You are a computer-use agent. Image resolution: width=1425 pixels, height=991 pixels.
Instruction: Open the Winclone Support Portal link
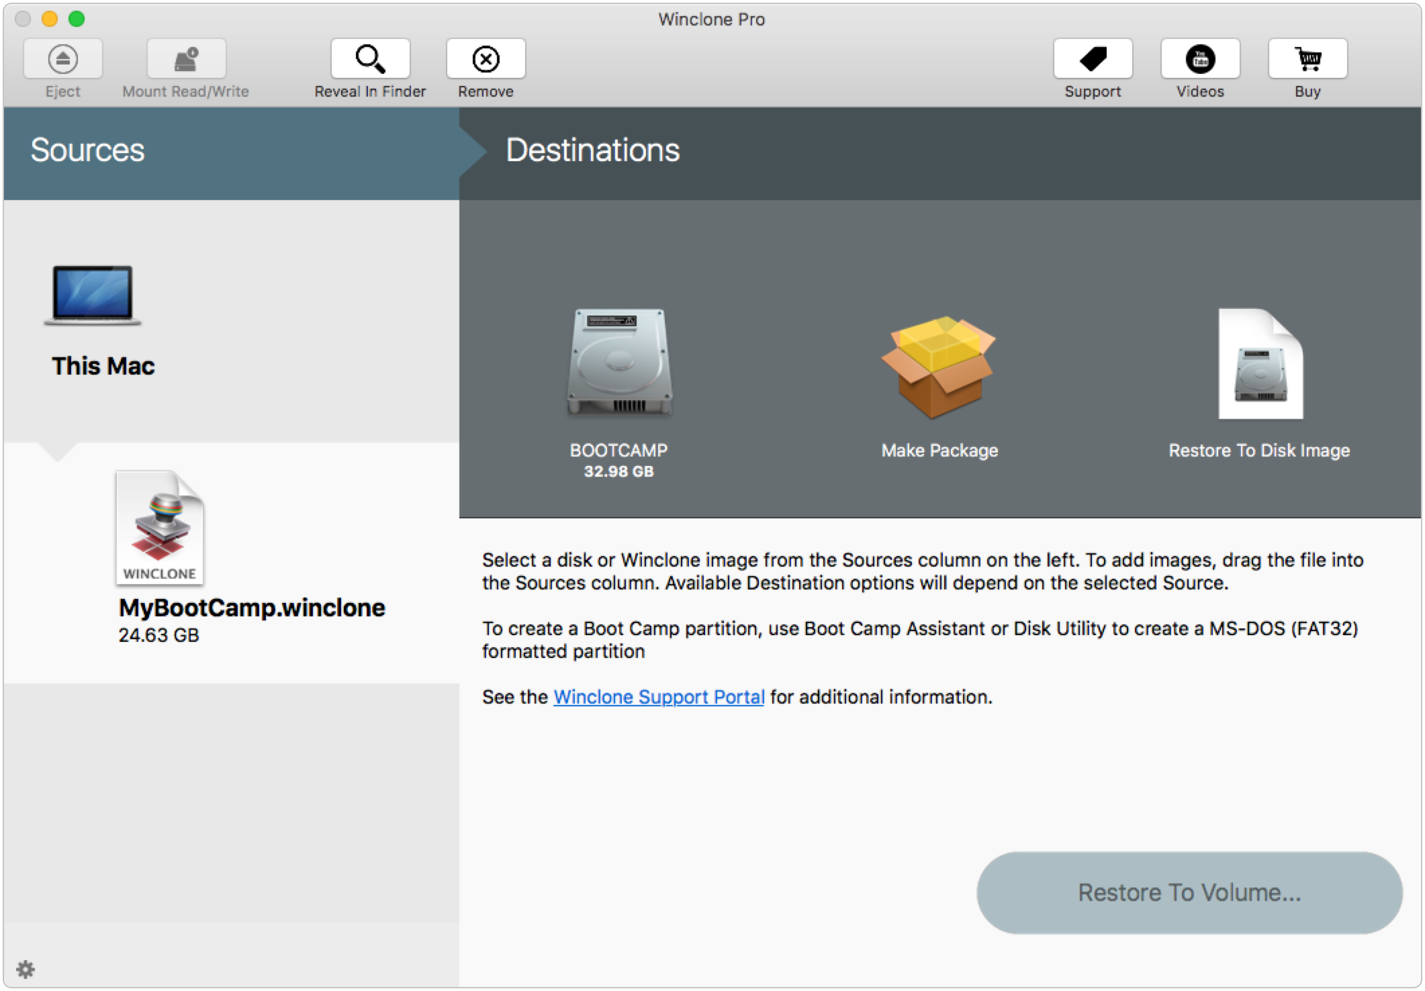pos(659,697)
